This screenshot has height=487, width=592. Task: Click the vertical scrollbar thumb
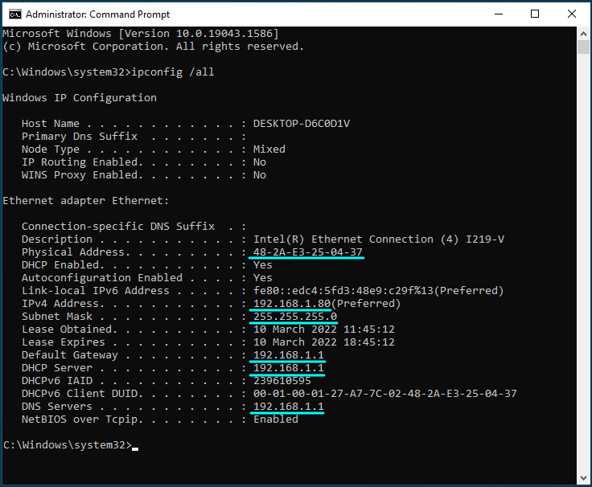tap(584, 47)
